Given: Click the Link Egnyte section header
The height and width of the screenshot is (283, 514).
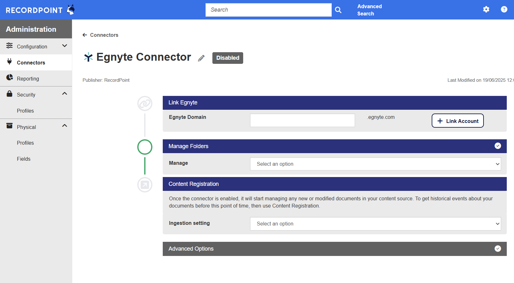Looking at the screenshot, I should 335,103.
